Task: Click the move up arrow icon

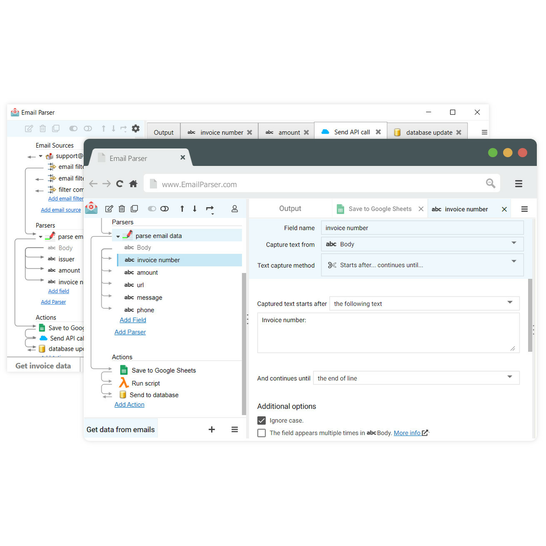Action: (182, 209)
